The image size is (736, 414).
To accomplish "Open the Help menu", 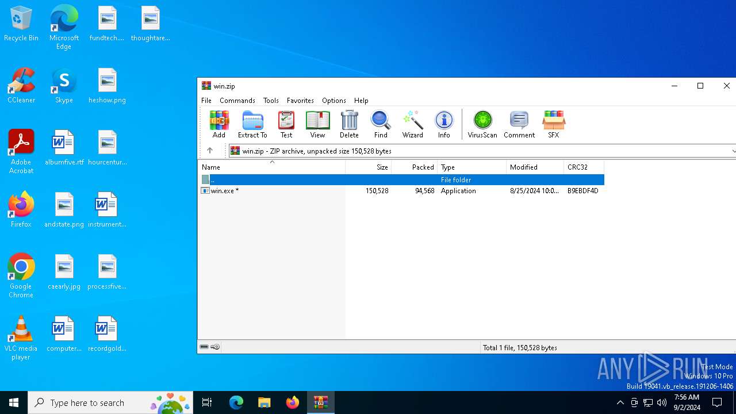I will [361, 100].
